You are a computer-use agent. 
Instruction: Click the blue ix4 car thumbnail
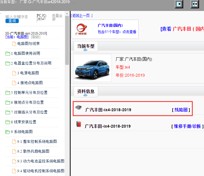(x=93, y=68)
